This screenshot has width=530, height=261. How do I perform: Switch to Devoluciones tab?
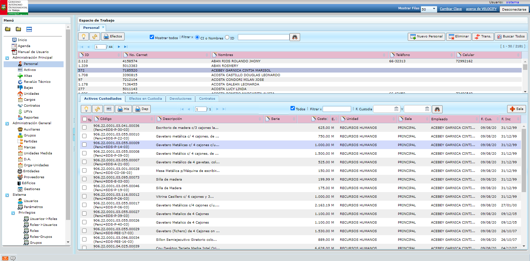pos(181,99)
